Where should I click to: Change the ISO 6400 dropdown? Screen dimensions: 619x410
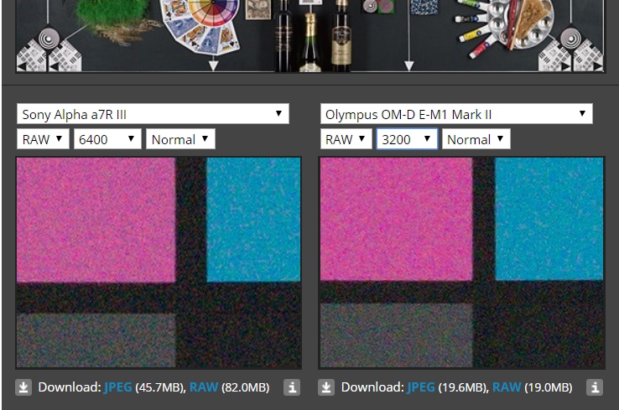[x=107, y=139]
